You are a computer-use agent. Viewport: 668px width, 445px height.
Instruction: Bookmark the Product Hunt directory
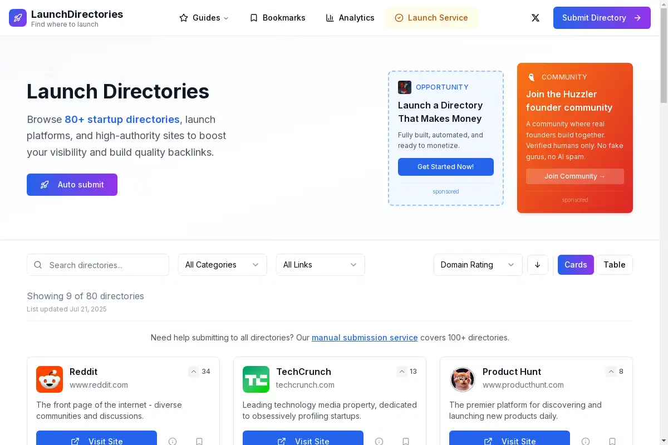pyautogui.click(x=612, y=441)
